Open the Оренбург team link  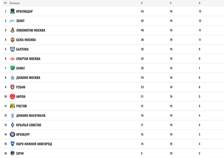point(23,134)
